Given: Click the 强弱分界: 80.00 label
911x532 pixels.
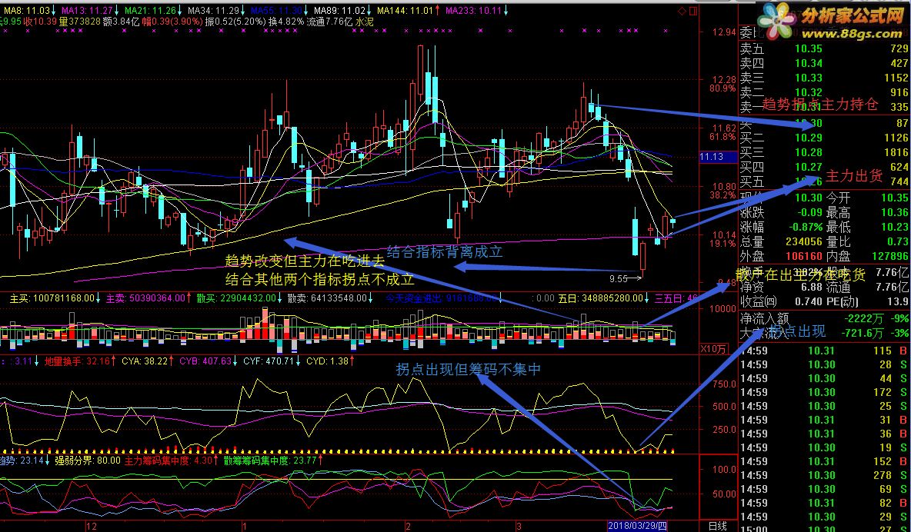Looking at the screenshot, I should coord(88,460).
